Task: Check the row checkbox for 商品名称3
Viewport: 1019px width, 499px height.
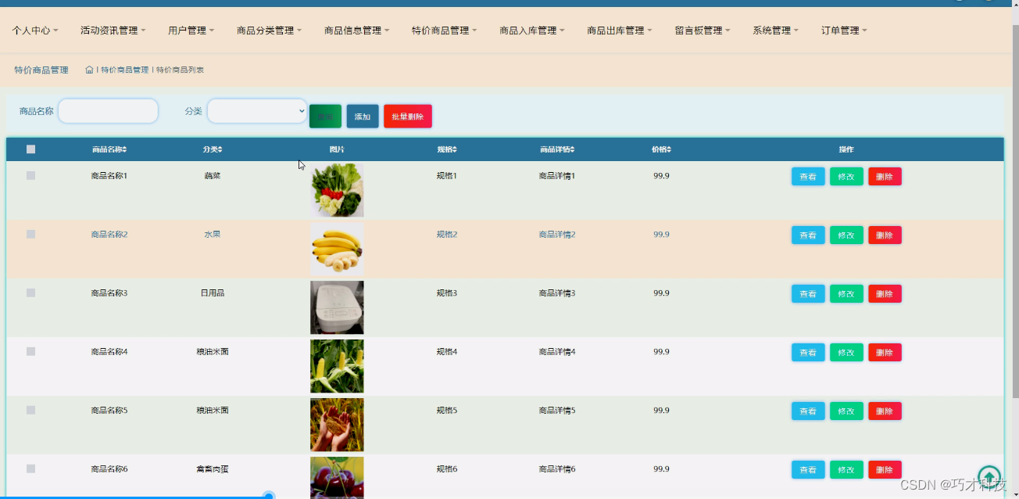Action: tap(30, 293)
